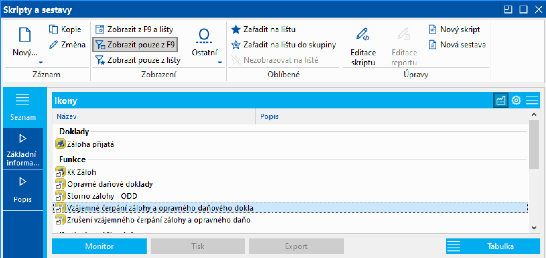Click the Tabulka button
The width and height of the screenshot is (546, 258).
point(493,246)
